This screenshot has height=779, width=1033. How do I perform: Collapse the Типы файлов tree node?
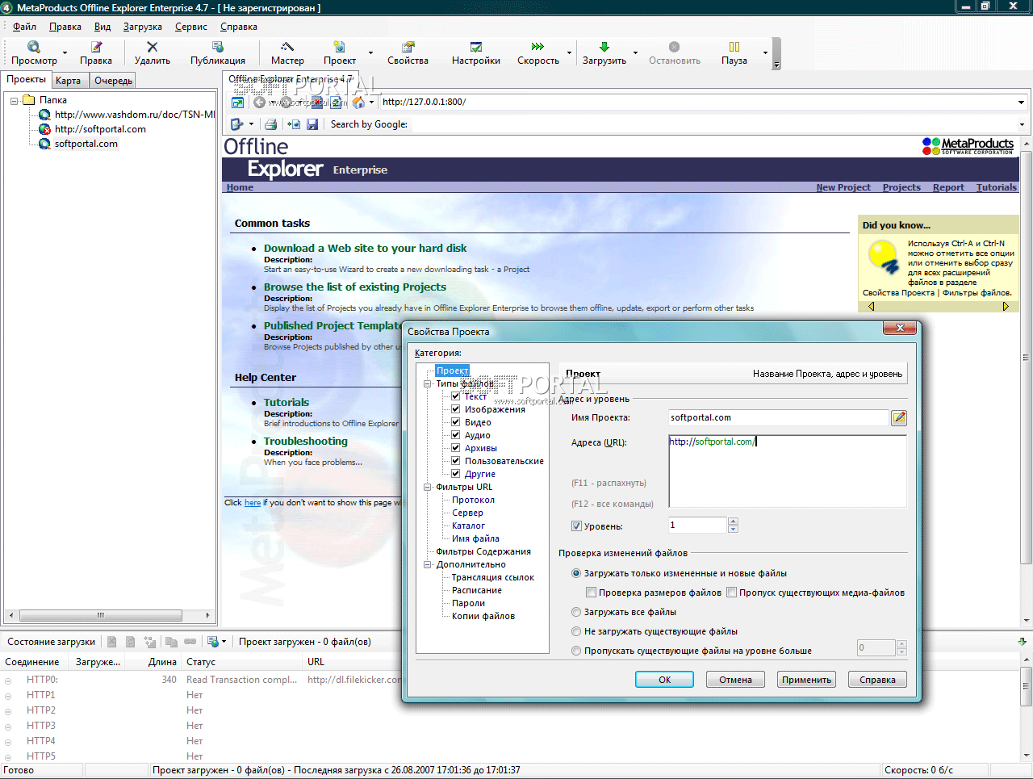[428, 383]
